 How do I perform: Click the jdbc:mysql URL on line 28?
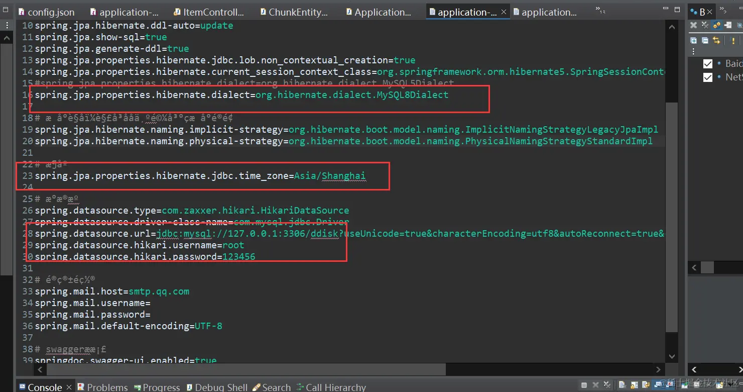(411, 234)
